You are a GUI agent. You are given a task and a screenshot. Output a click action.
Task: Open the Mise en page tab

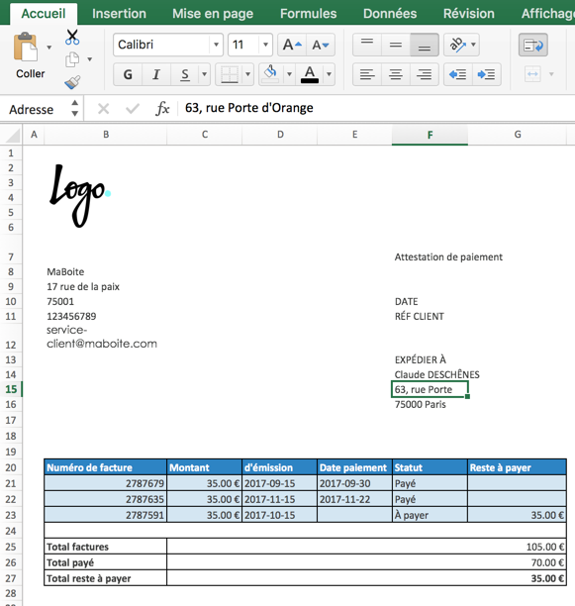213,14
